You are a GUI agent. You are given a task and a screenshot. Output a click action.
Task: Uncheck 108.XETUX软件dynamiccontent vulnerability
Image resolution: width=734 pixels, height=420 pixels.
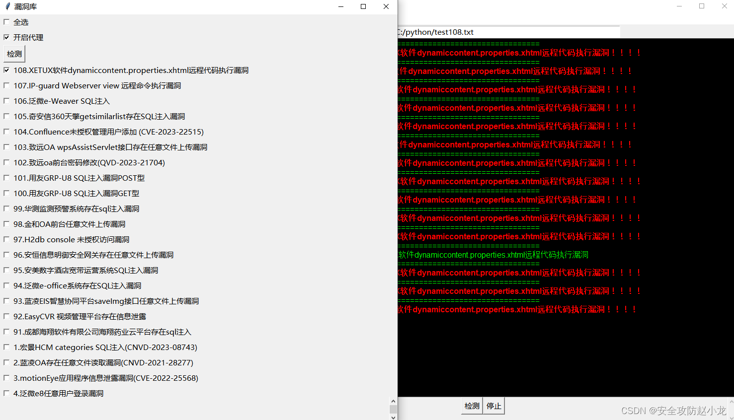[6, 70]
